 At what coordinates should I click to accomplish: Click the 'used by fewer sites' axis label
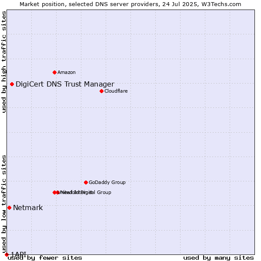pyautogui.click(x=45, y=258)
